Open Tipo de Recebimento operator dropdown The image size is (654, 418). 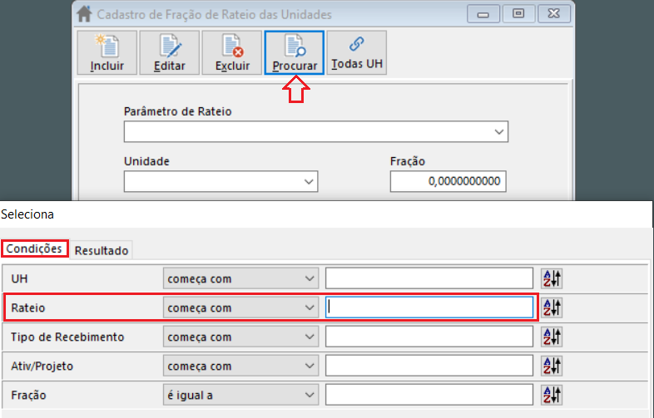coord(240,337)
